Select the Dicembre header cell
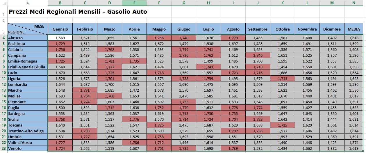The width and height of the screenshot is (366, 153). click(332, 29)
